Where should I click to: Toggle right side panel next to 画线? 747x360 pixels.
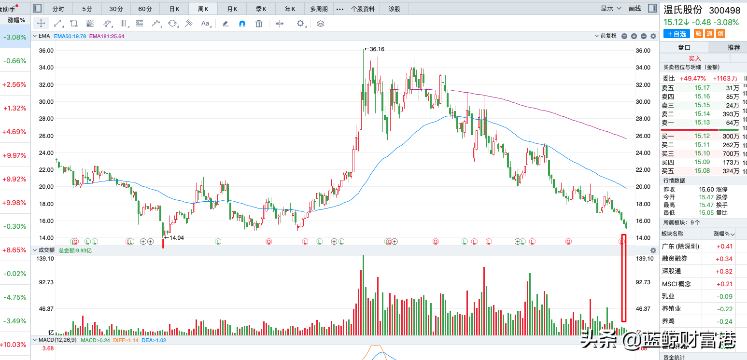[652, 8]
